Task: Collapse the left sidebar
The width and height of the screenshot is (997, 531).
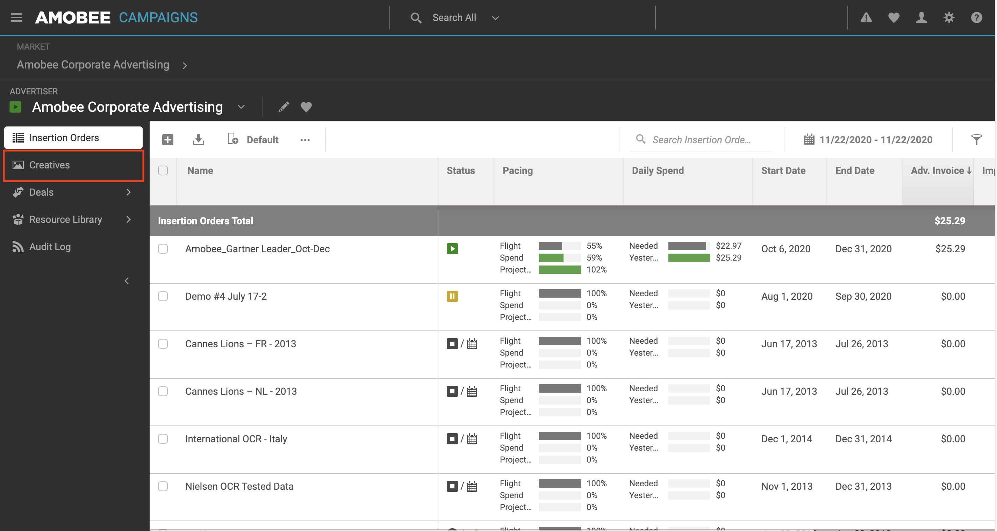Action: 127,281
